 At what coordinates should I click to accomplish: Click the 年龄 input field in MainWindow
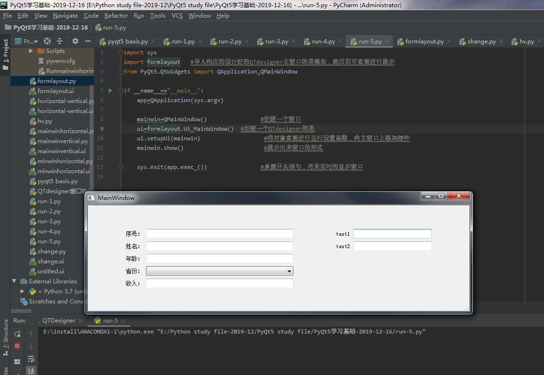220,259
